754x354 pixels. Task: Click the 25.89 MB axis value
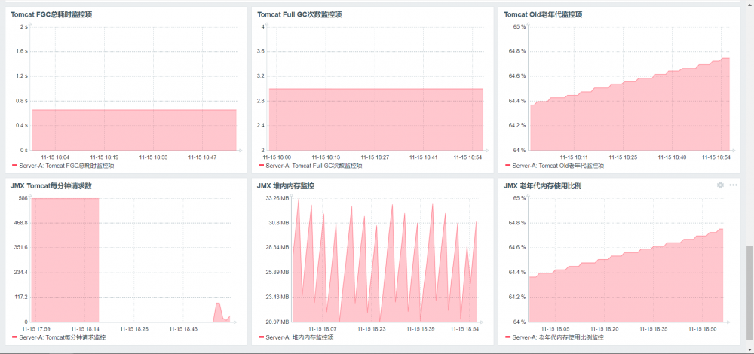[x=277, y=273]
